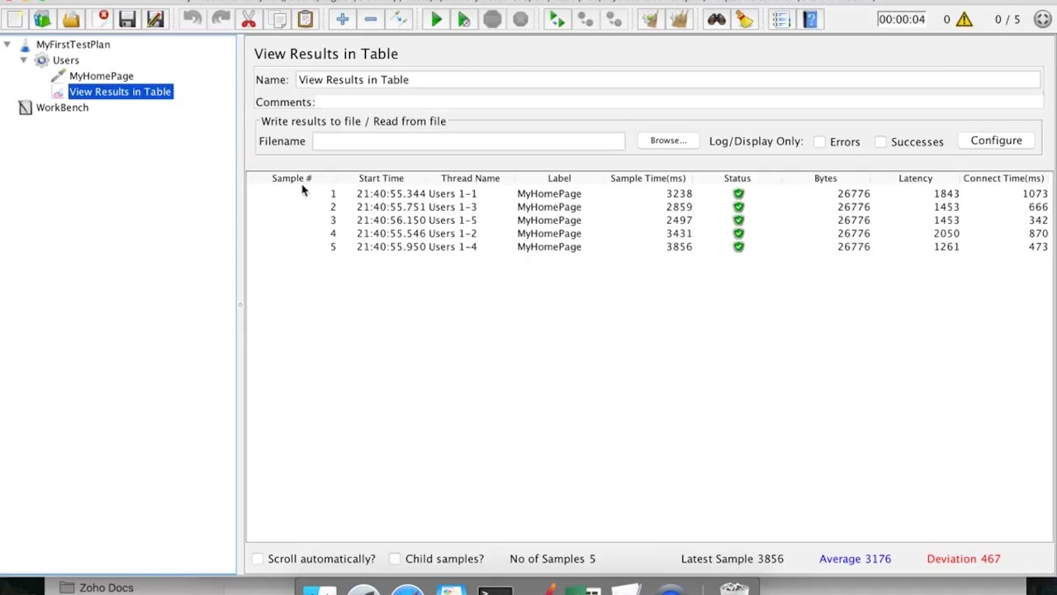Open the Configure button
This screenshot has width=1057, height=595.
tap(996, 140)
